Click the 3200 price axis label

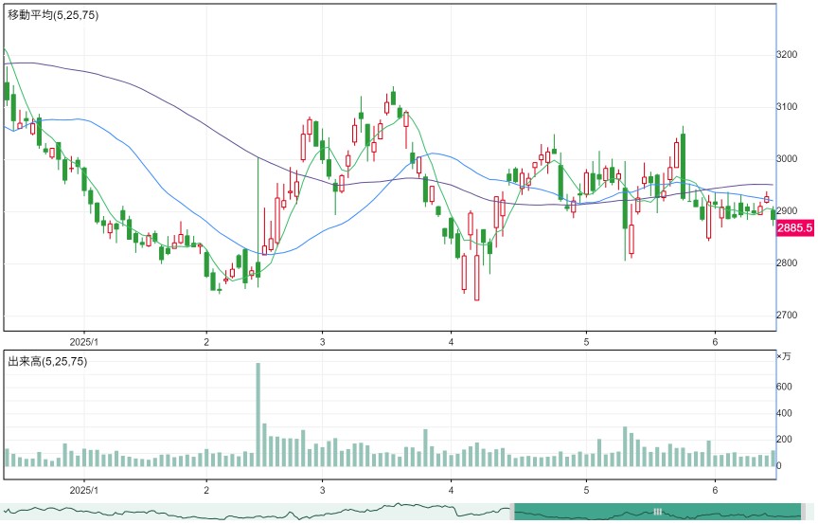[x=787, y=54]
